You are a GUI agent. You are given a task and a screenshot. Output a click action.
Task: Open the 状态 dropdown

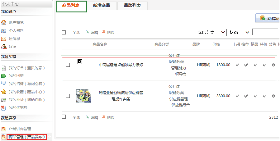pyautogui.click(x=239, y=32)
